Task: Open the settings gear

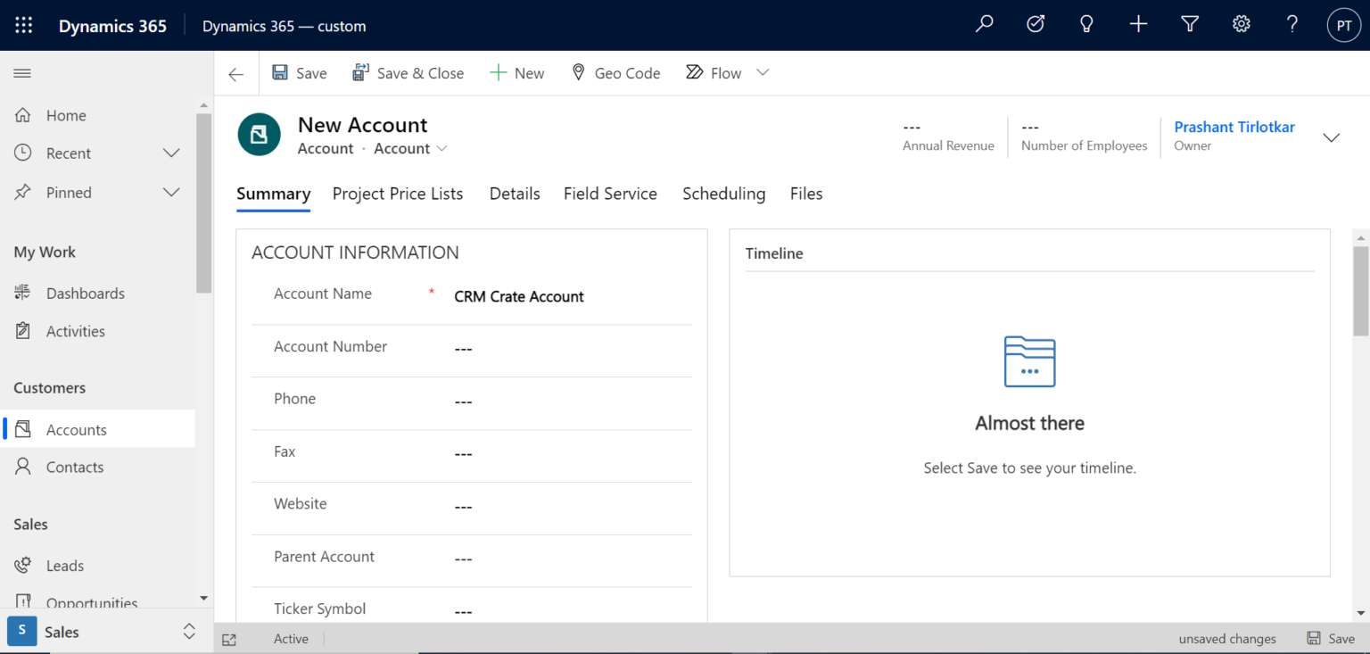Action: pyautogui.click(x=1242, y=24)
